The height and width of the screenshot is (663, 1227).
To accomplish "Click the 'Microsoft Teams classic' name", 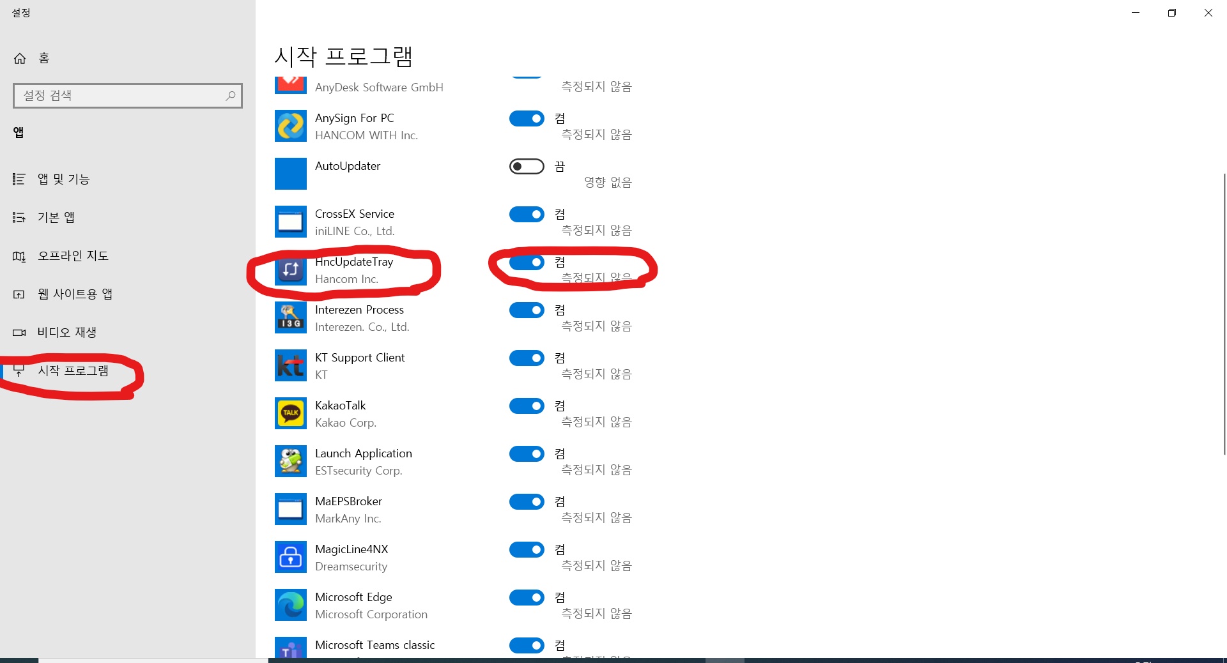I will pyautogui.click(x=375, y=645).
